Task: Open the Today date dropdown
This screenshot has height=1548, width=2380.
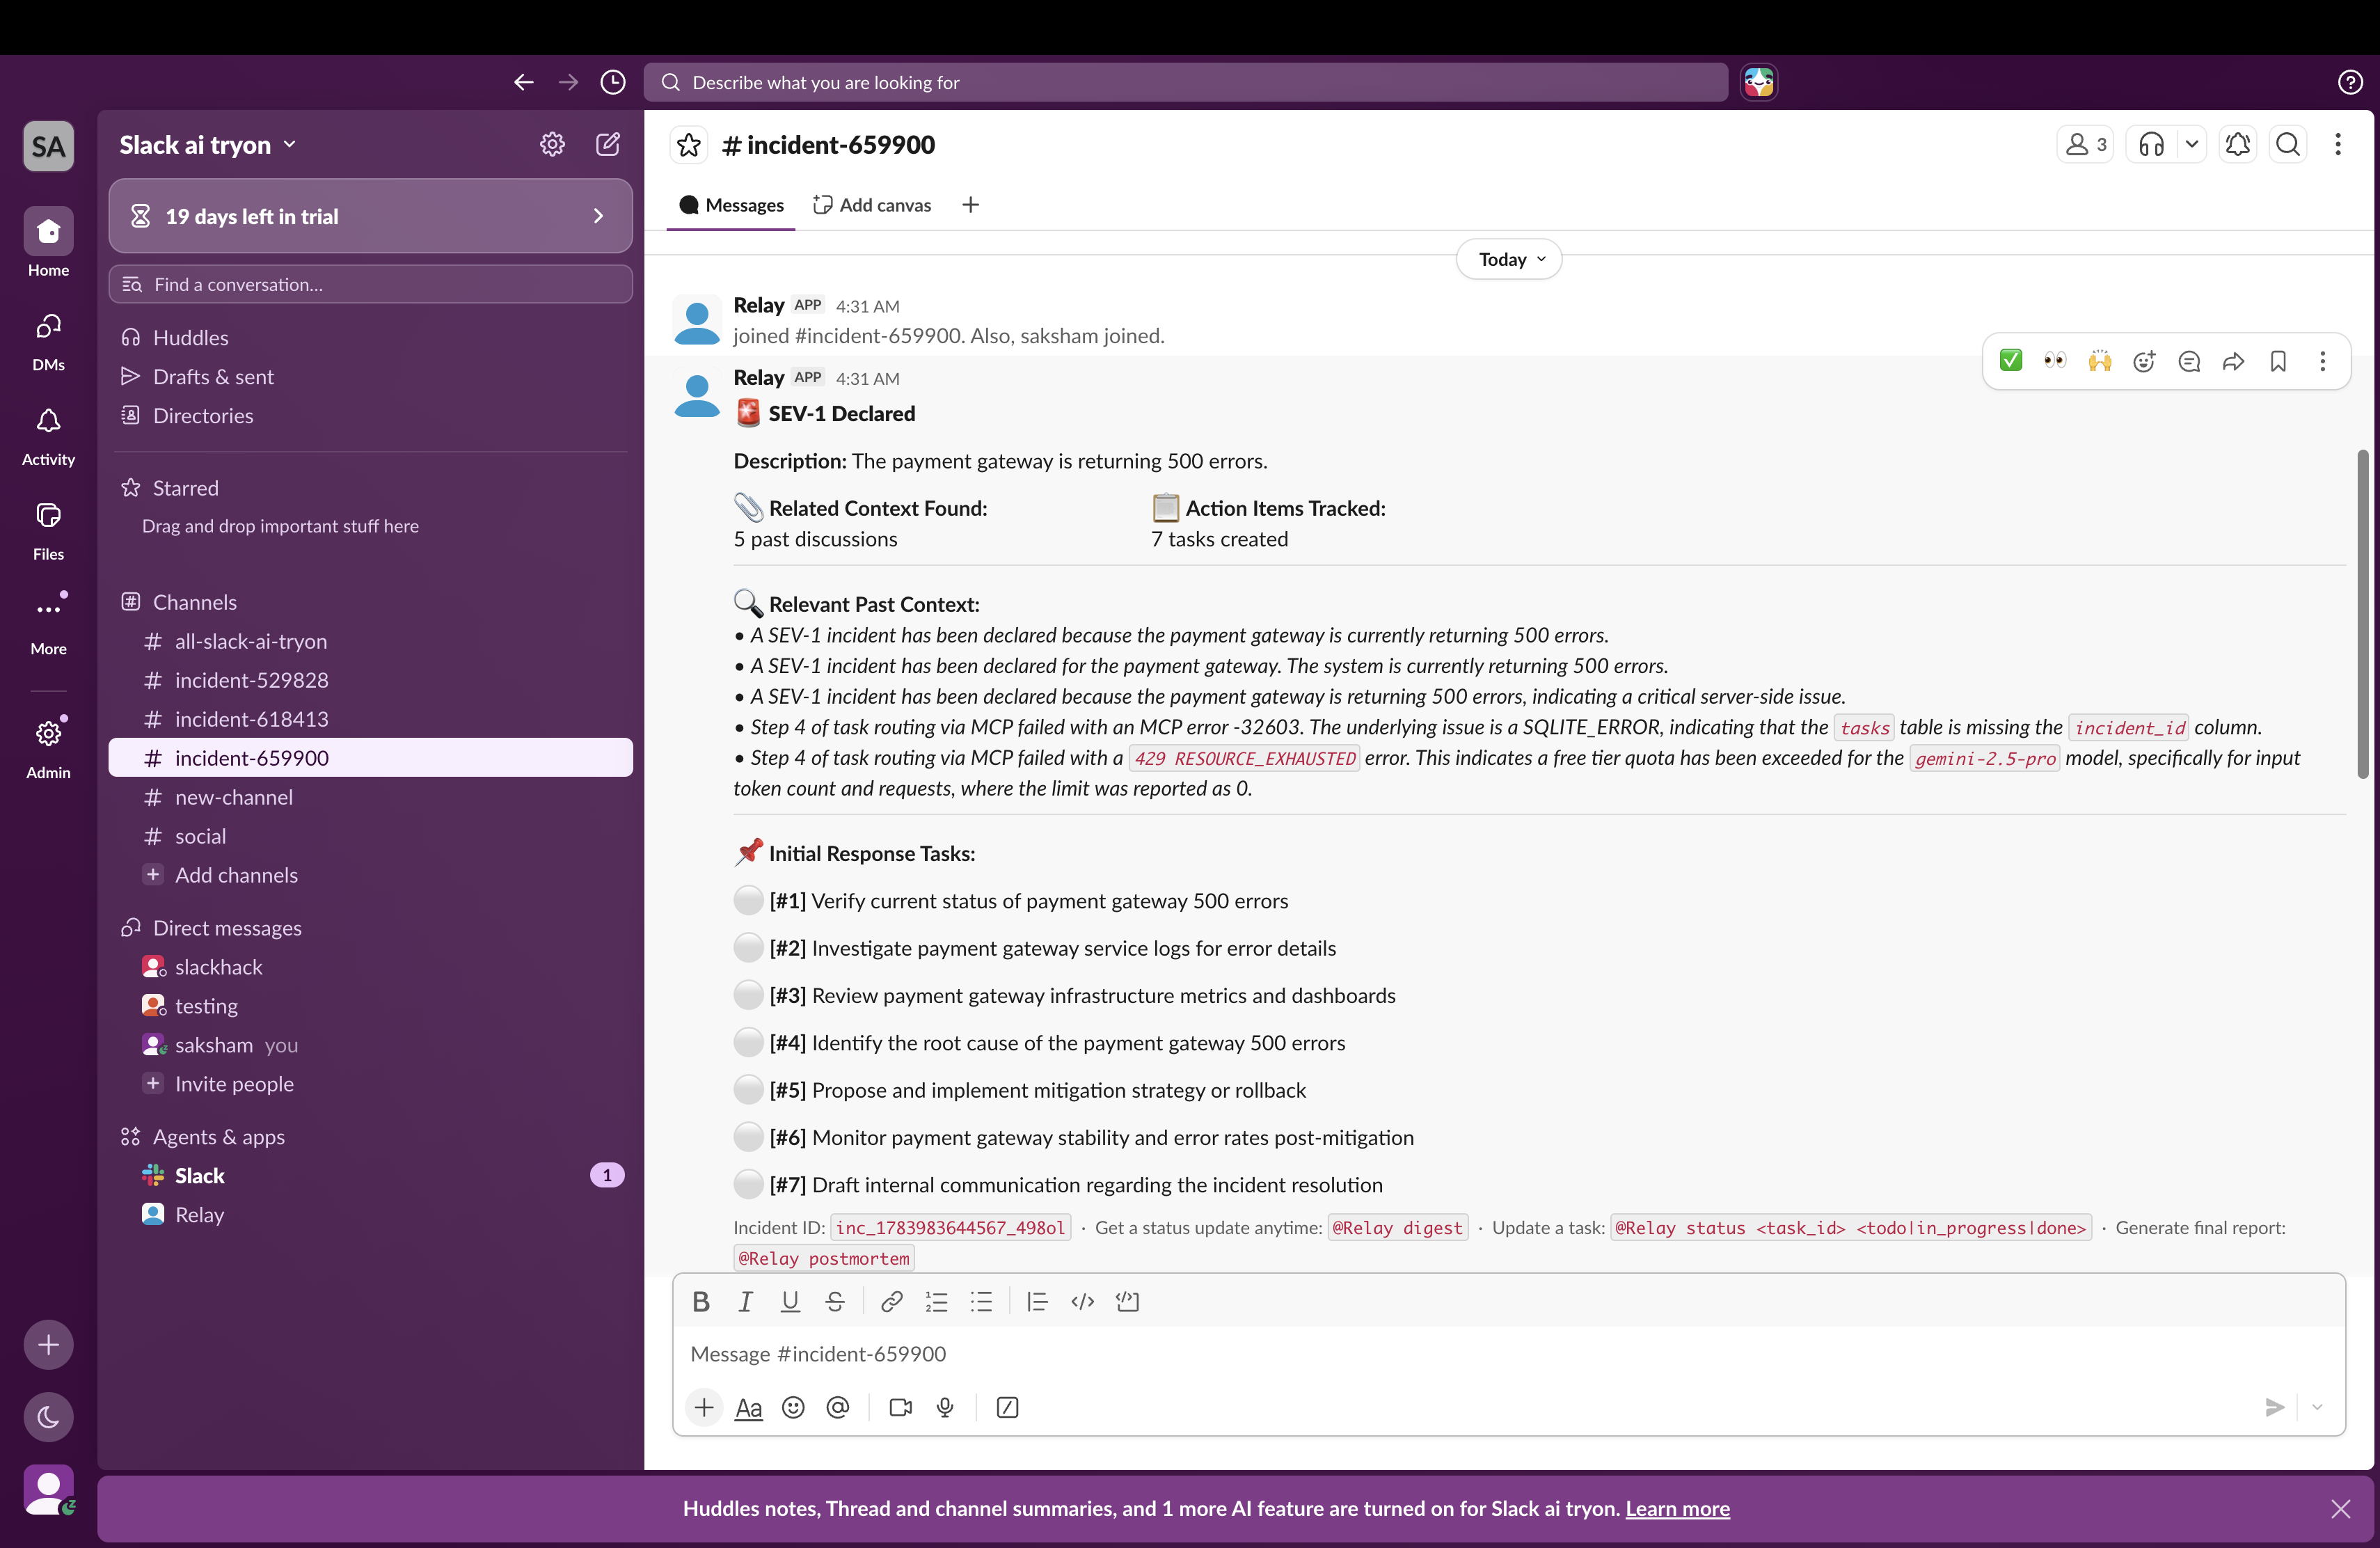Action: click(1509, 259)
